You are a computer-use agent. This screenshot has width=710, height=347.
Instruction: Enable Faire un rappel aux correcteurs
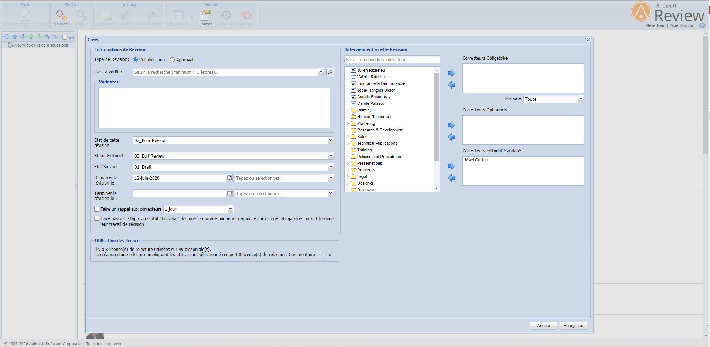point(97,209)
